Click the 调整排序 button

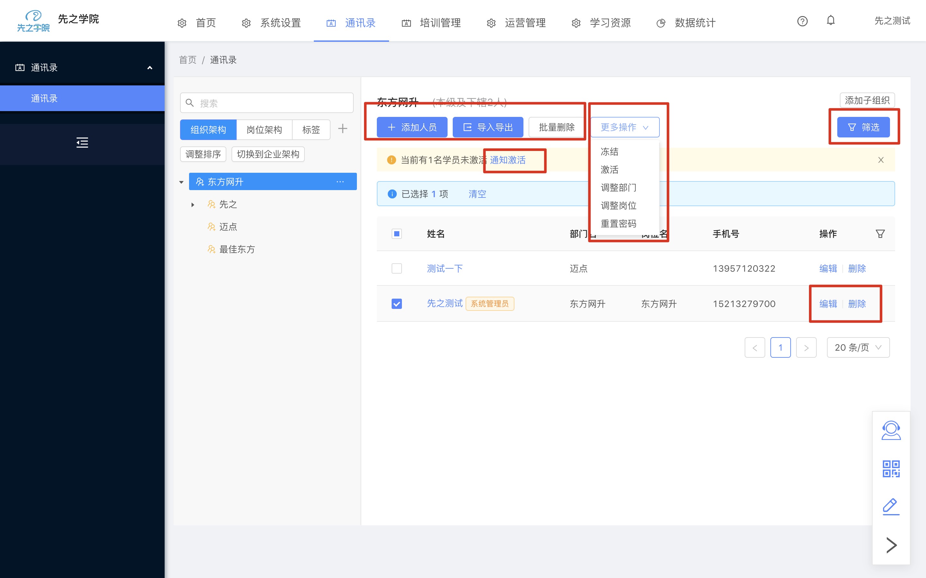pyautogui.click(x=203, y=154)
